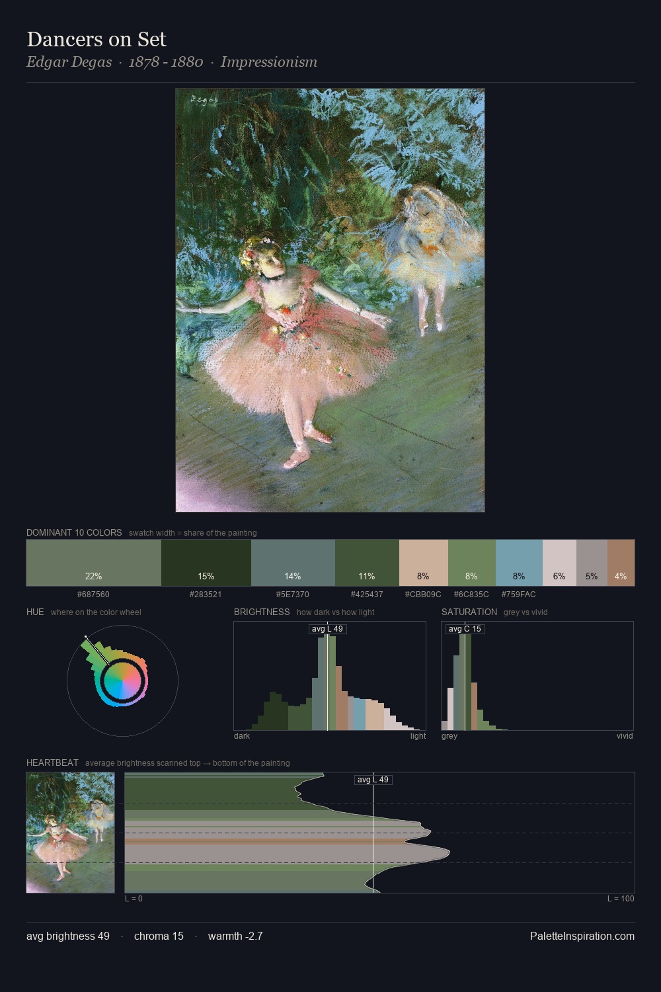Click the small heartbeat painting thumbnail
This screenshot has height=992, width=661.
tap(70, 833)
